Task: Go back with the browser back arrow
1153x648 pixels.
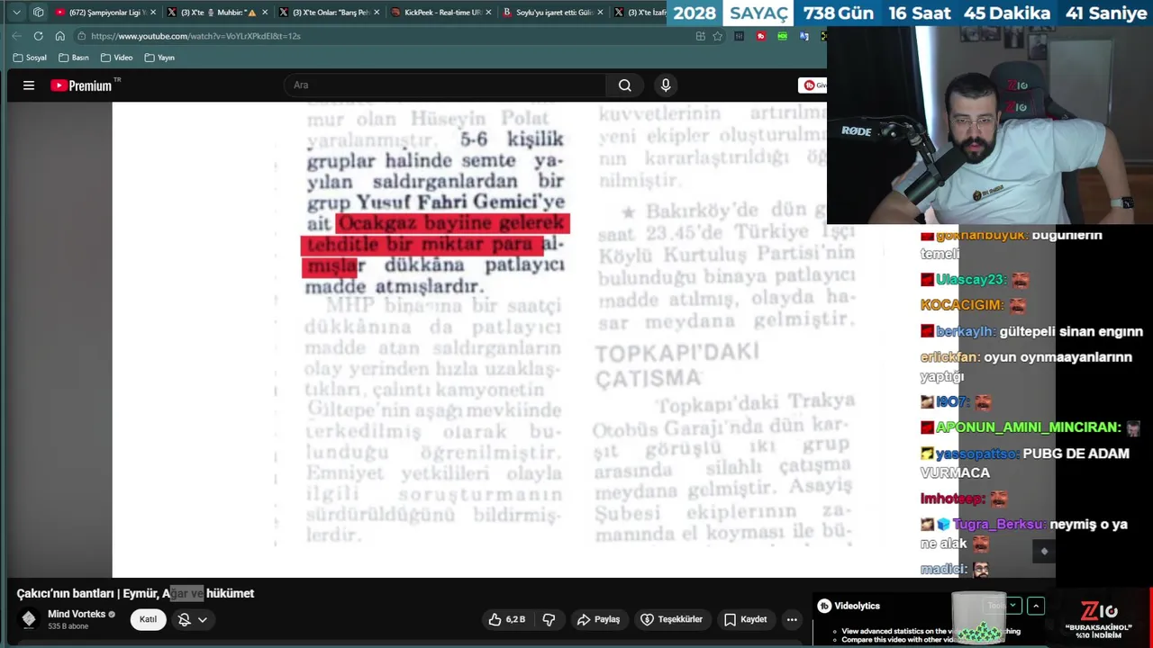Action: (16, 36)
